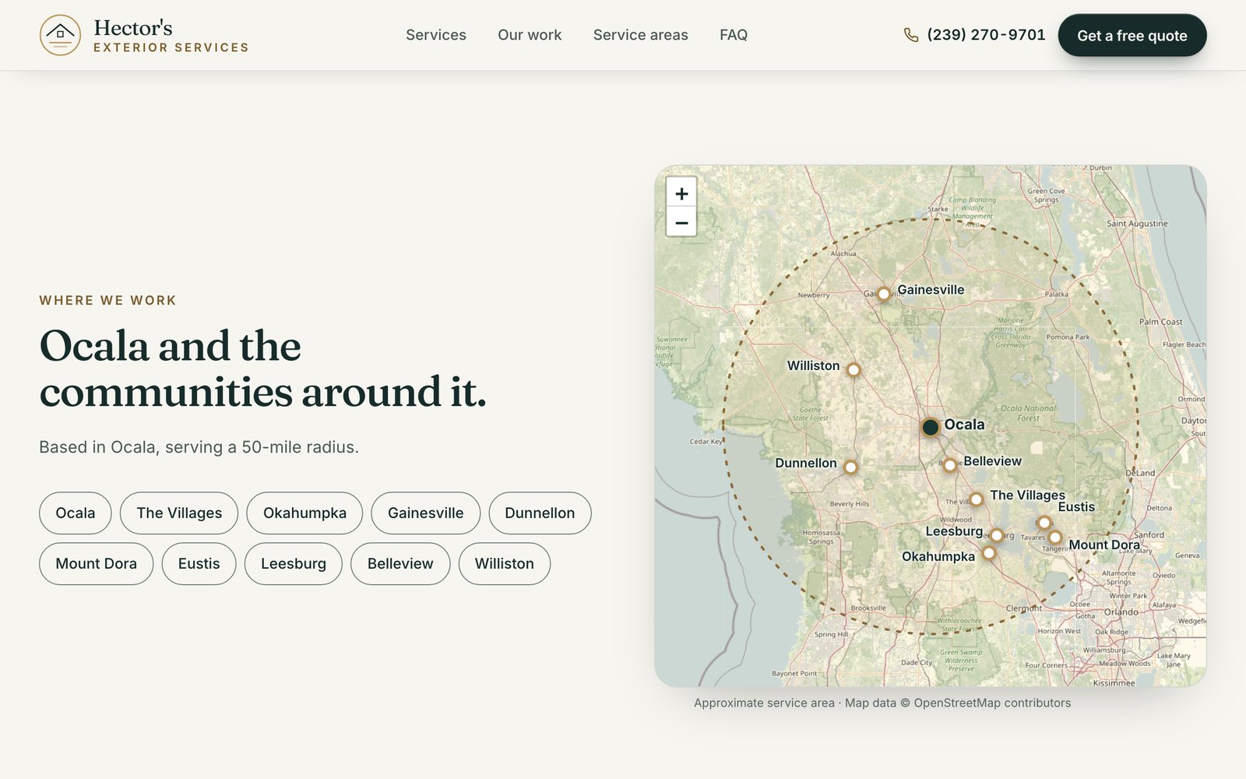Click the phone handset icon
Viewport: 1246px width, 779px height.
point(911,35)
